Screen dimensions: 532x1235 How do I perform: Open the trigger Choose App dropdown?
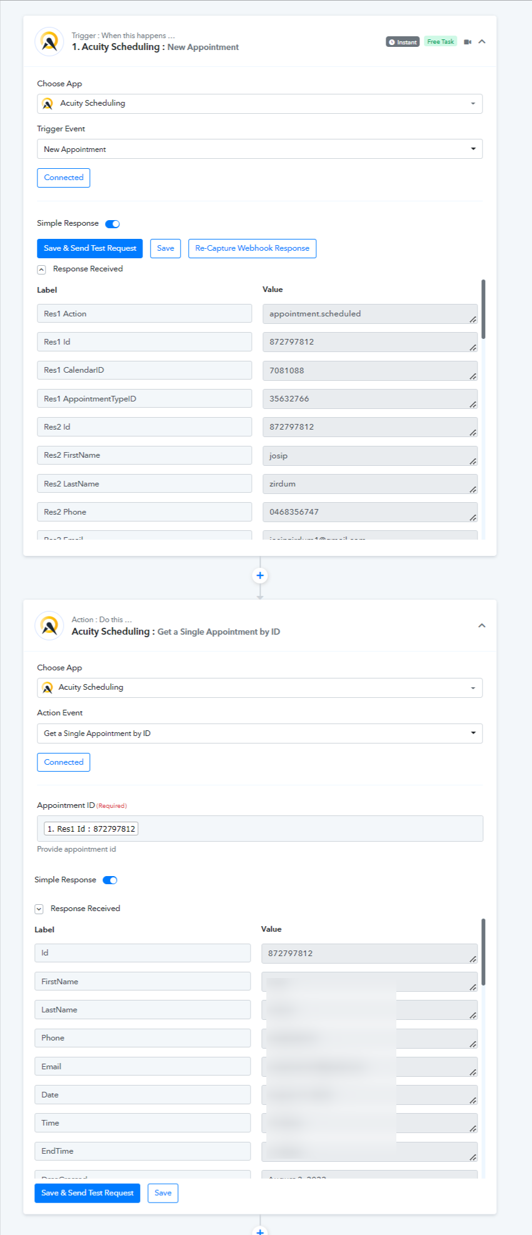(259, 104)
